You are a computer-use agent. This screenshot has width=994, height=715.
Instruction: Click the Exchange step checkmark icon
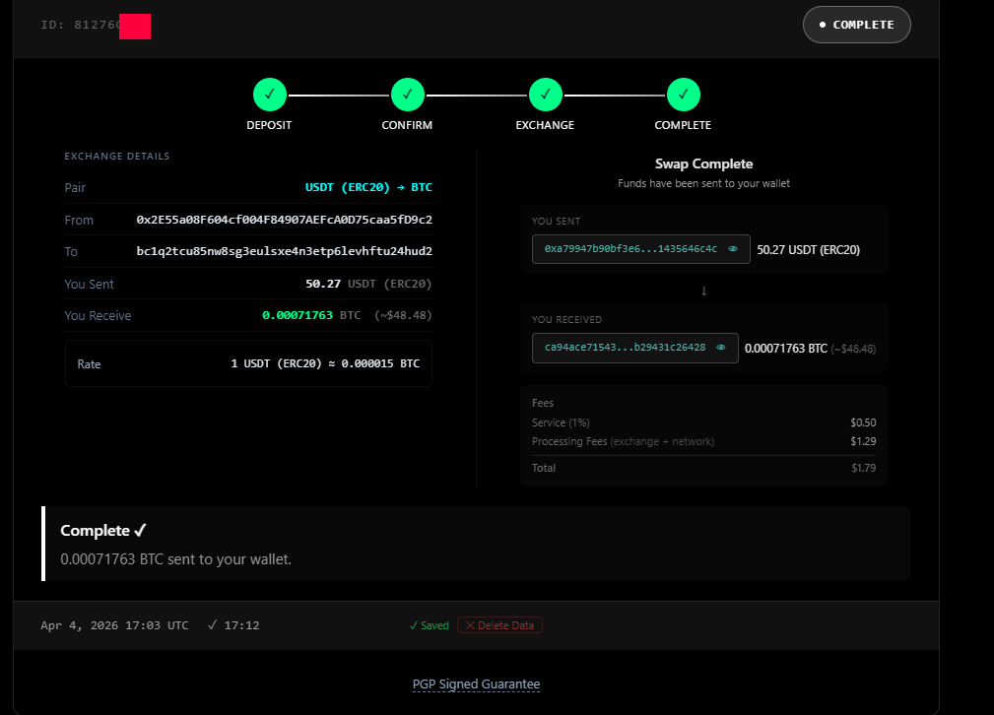coord(545,96)
